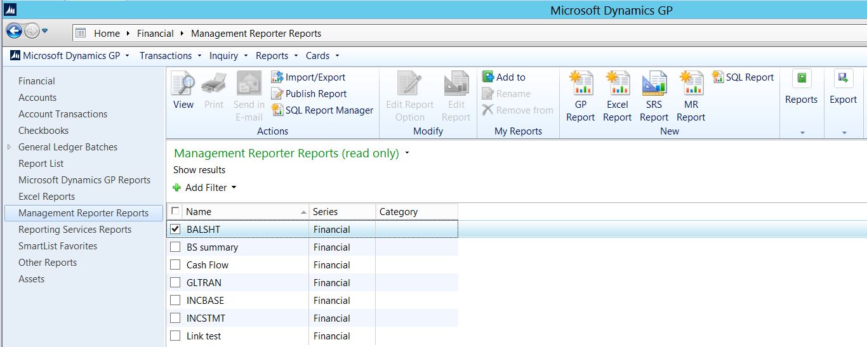Sort by Series column header
Screen dimensions: 867x347
(x=342, y=211)
